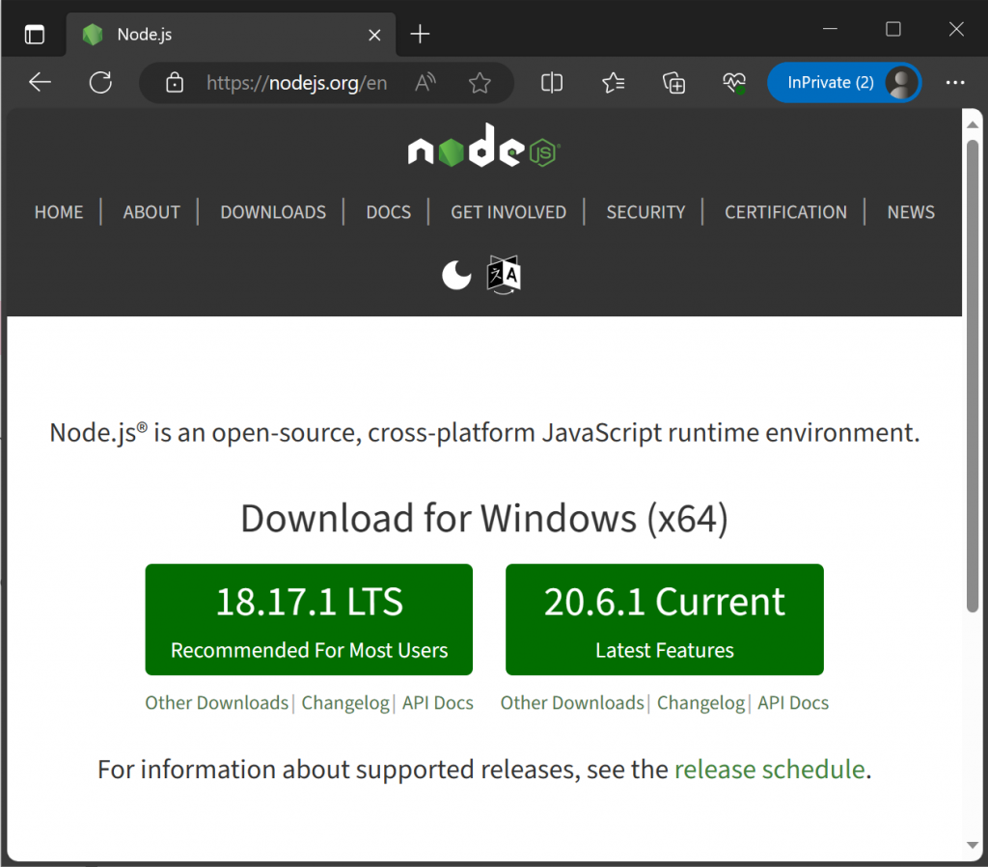Screen dimensions: 988x867
Task: Open the DOCS section
Action: (388, 212)
